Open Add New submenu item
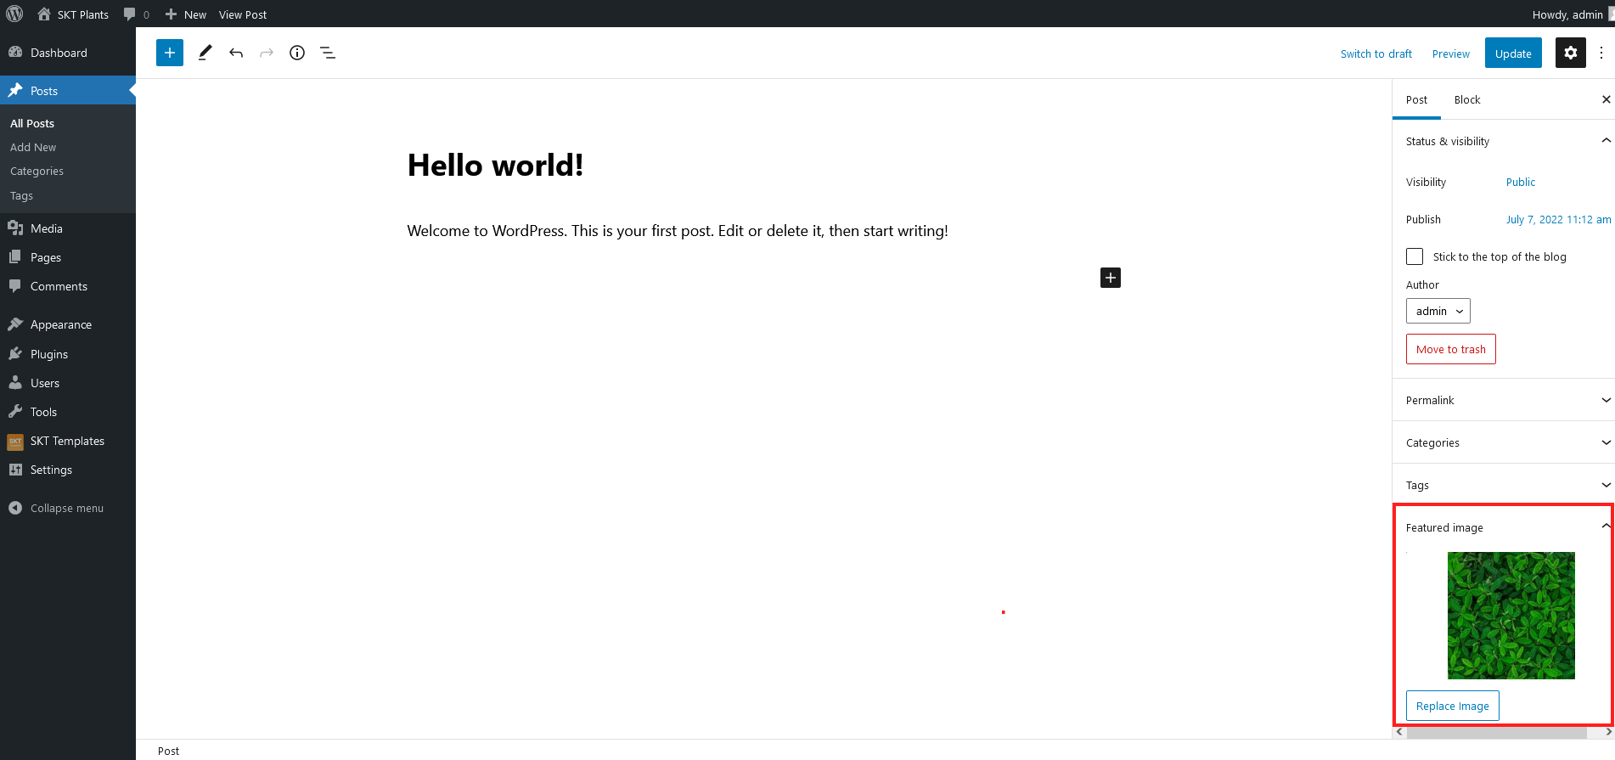Viewport: 1615px width, 760px height. pos(33,147)
